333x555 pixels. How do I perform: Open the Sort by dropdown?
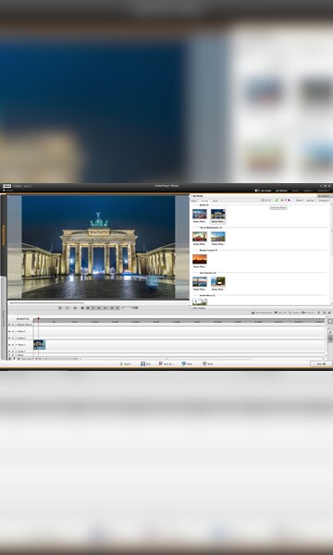(311, 201)
